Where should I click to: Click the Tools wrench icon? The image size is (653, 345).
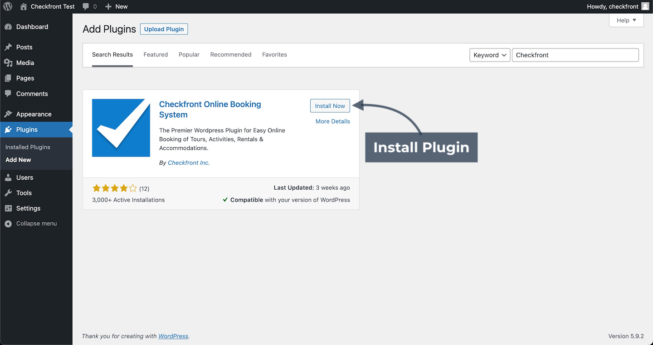(x=8, y=193)
